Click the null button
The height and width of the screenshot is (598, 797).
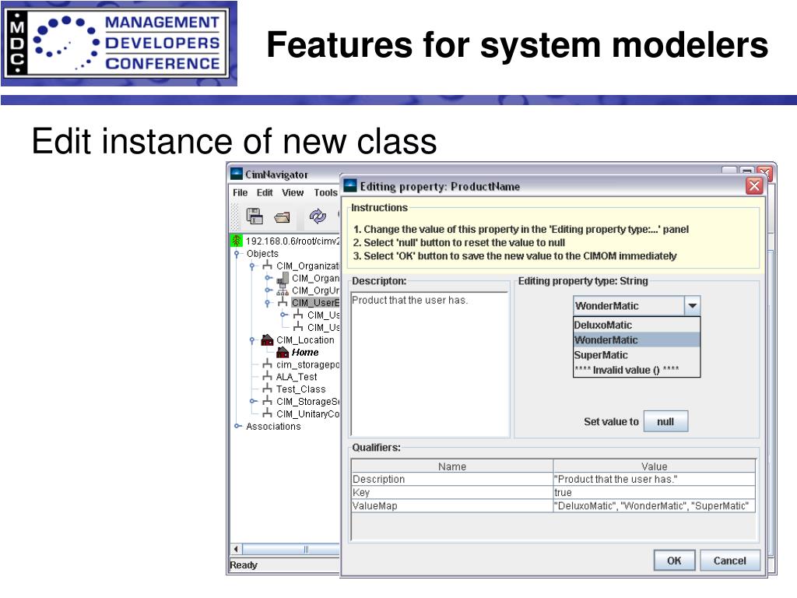(x=665, y=421)
